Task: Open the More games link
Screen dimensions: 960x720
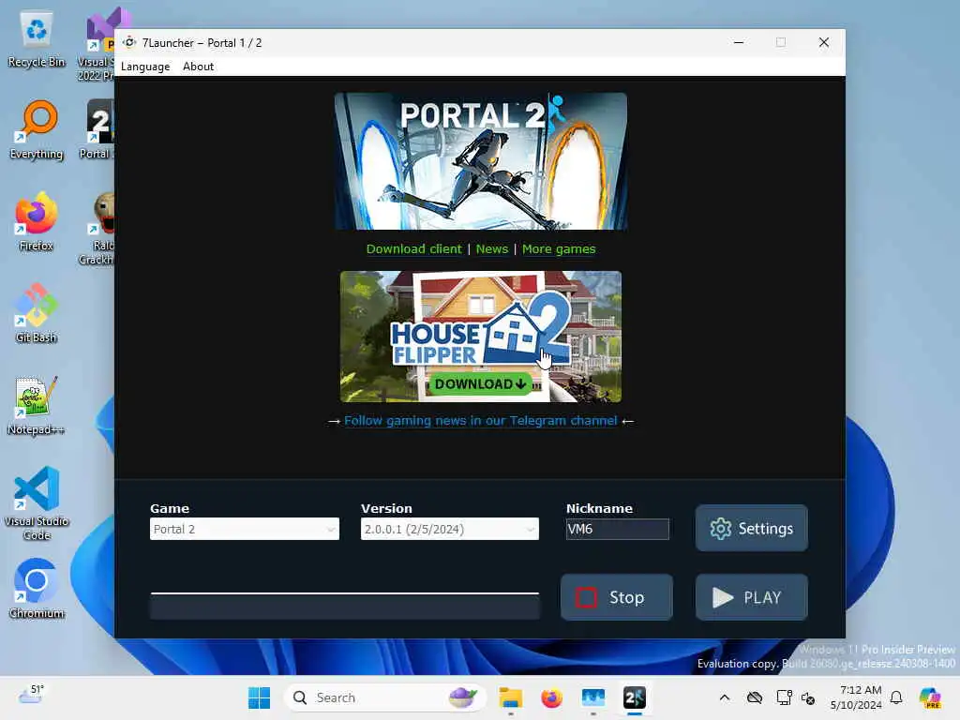Action: [559, 249]
